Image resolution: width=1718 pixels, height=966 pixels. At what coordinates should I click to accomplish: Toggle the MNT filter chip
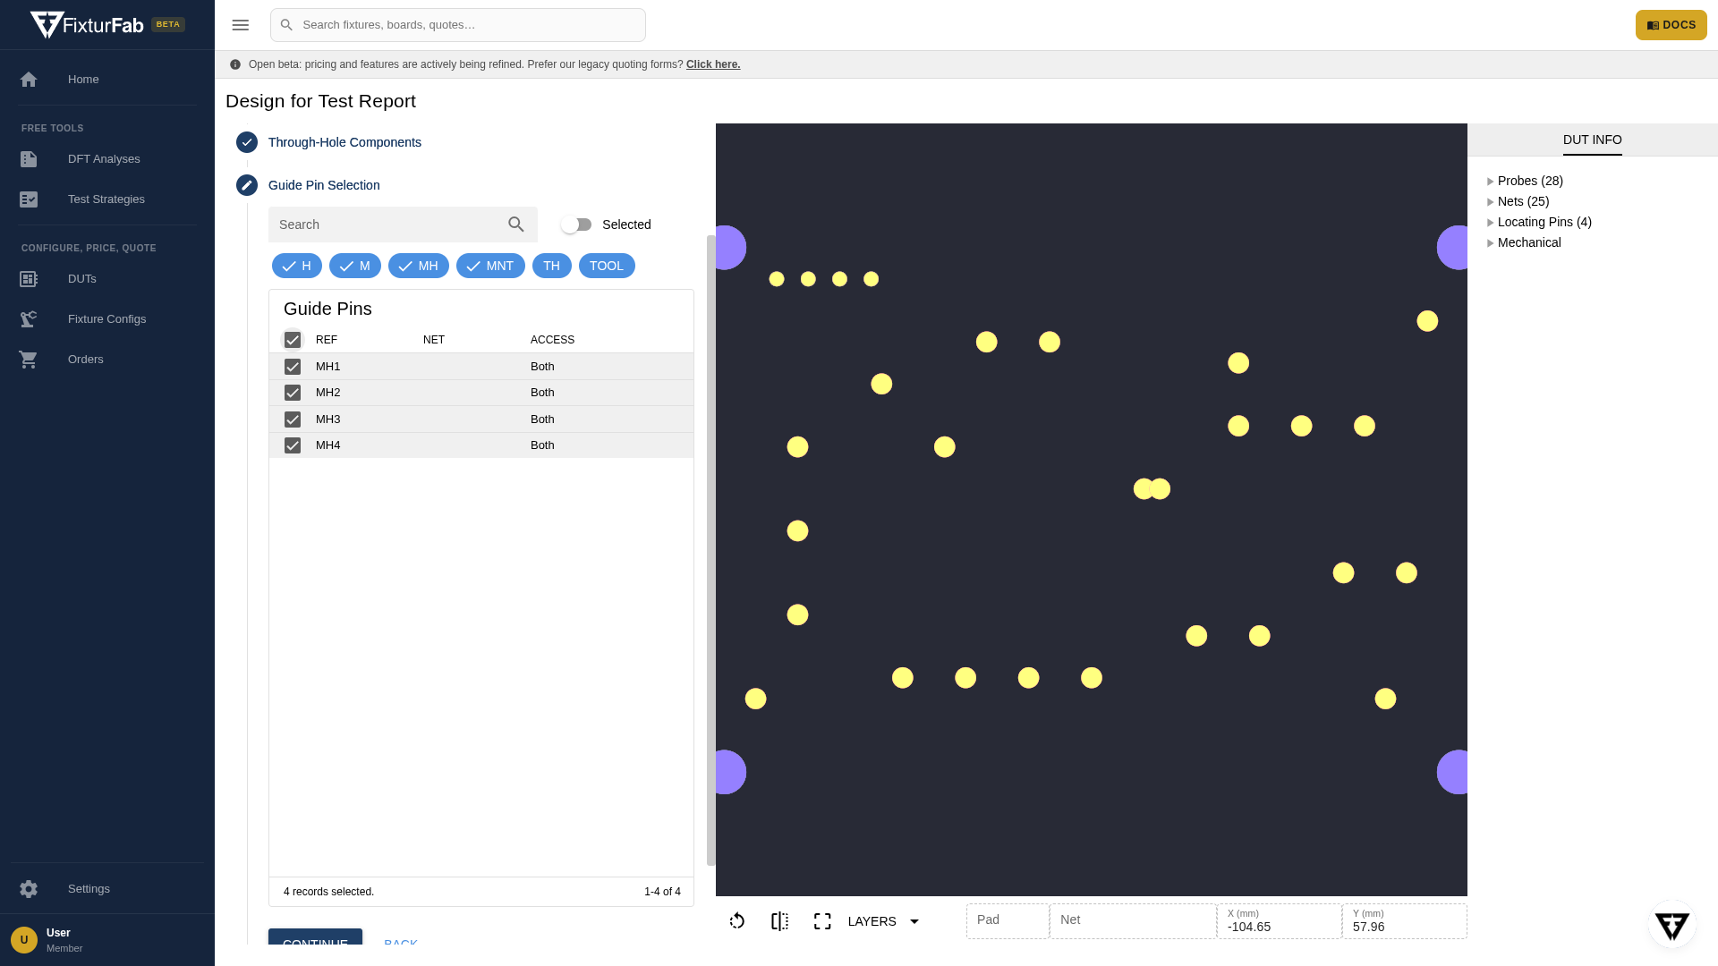tap(490, 266)
